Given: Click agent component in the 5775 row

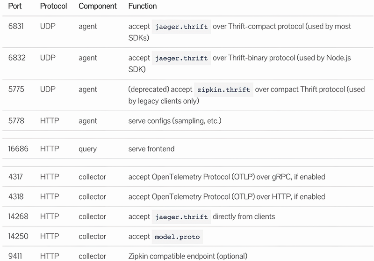Looking at the screenshot, I should (x=88, y=89).
